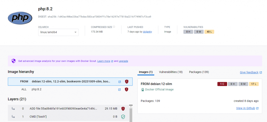
Task: Open external link icon on php:8.2 row
Action: (119, 90)
